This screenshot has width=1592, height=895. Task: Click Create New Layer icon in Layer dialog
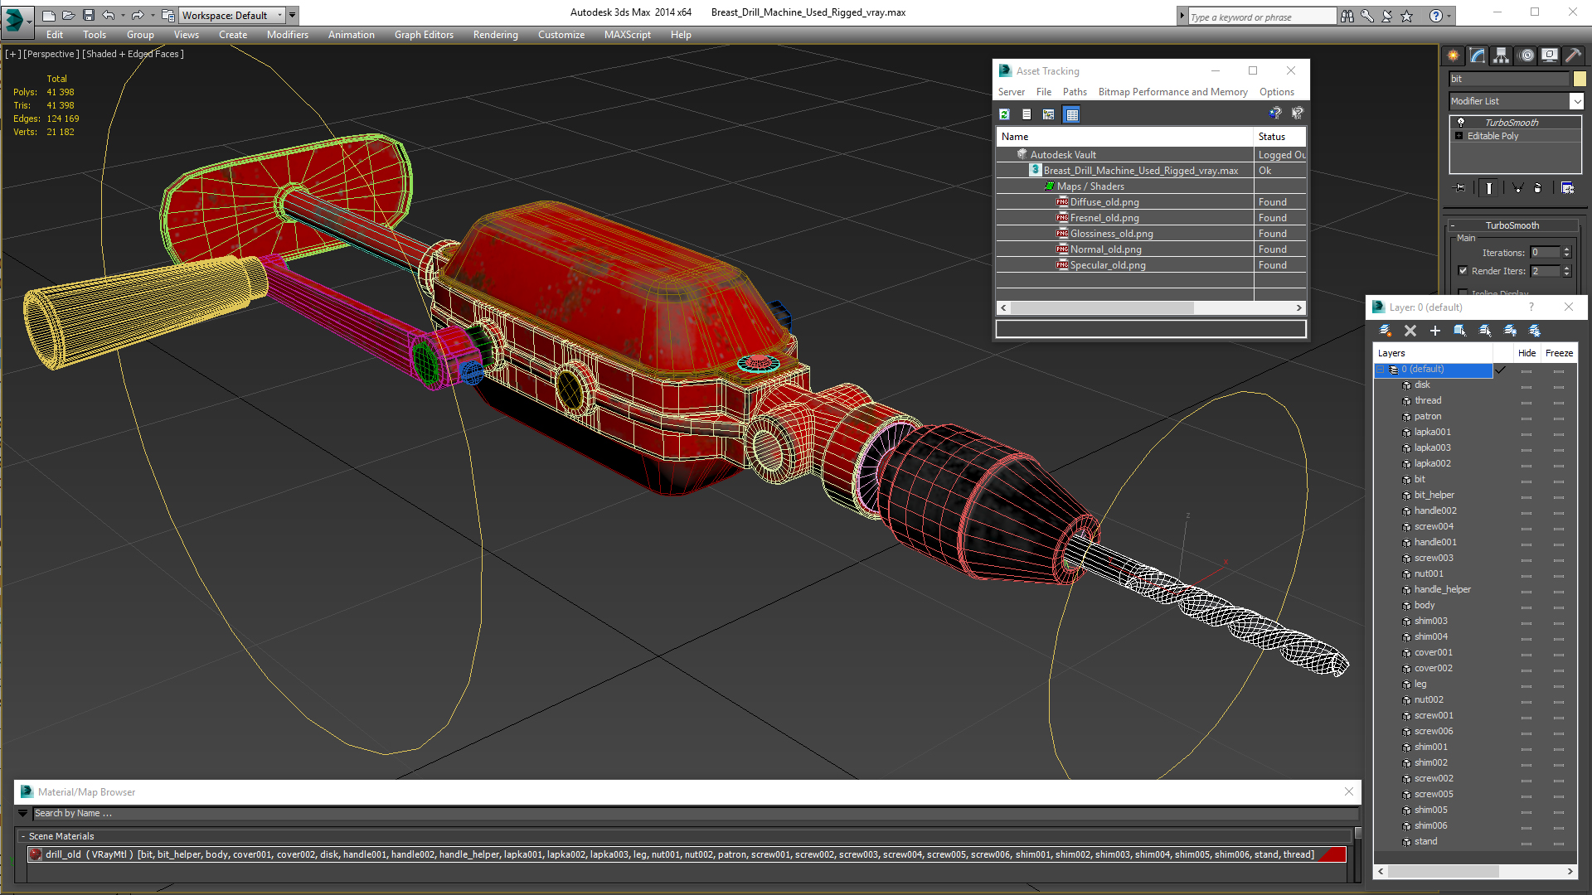1385,331
